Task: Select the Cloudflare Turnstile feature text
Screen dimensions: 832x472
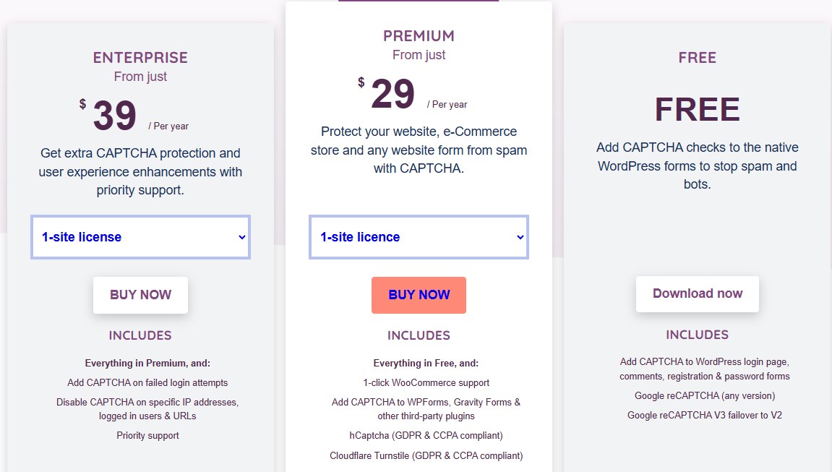Action: (x=426, y=455)
